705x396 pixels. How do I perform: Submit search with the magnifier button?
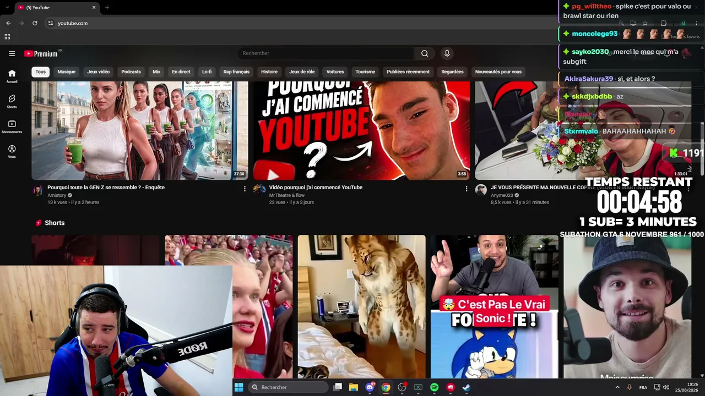pyautogui.click(x=425, y=53)
